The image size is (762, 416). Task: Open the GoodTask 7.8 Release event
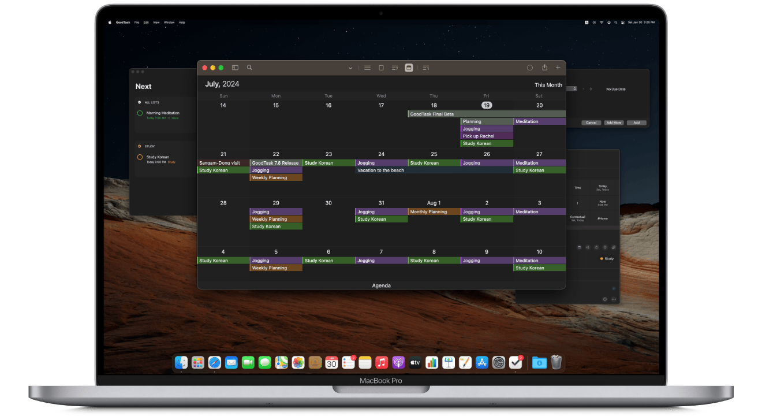click(x=276, y=163)
